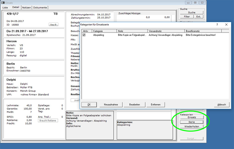Screen dimensions: 234x149
Task: Cancel the dialog with Abbruch
Action: pyautogui.click(x=221, y=104)
